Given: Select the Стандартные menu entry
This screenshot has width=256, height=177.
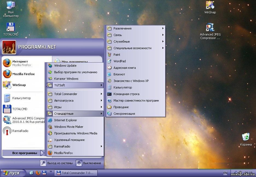Looking at the screenshot, I should pyautogui.click(x=75, y=114).
